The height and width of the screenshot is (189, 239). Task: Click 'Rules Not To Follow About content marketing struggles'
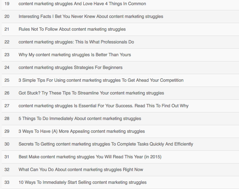click(x=72, y=29)
